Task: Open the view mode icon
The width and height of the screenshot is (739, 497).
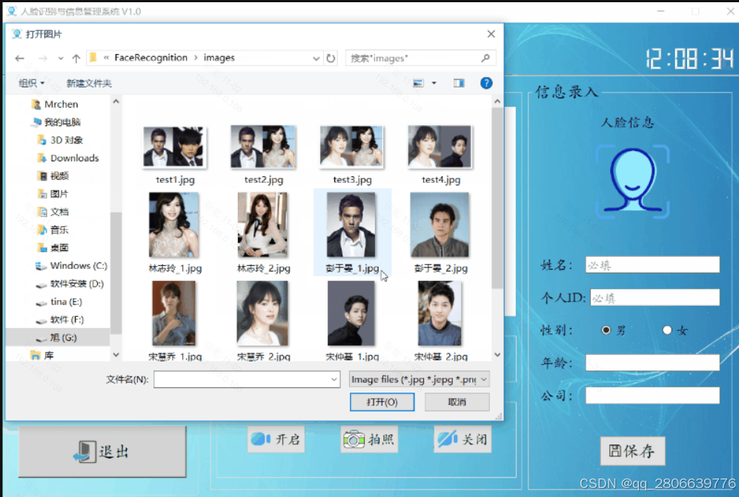Action: coord(418,84)
